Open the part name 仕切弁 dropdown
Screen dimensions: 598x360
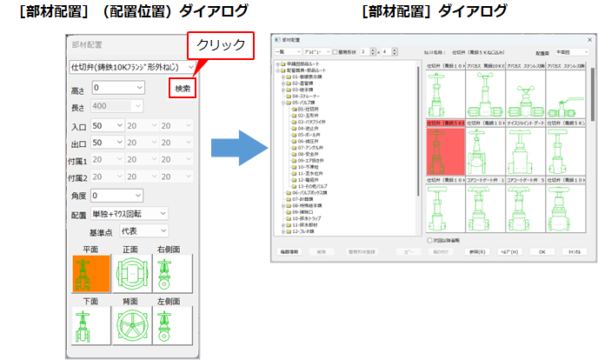pyautogui.click(x=132, y=66)
